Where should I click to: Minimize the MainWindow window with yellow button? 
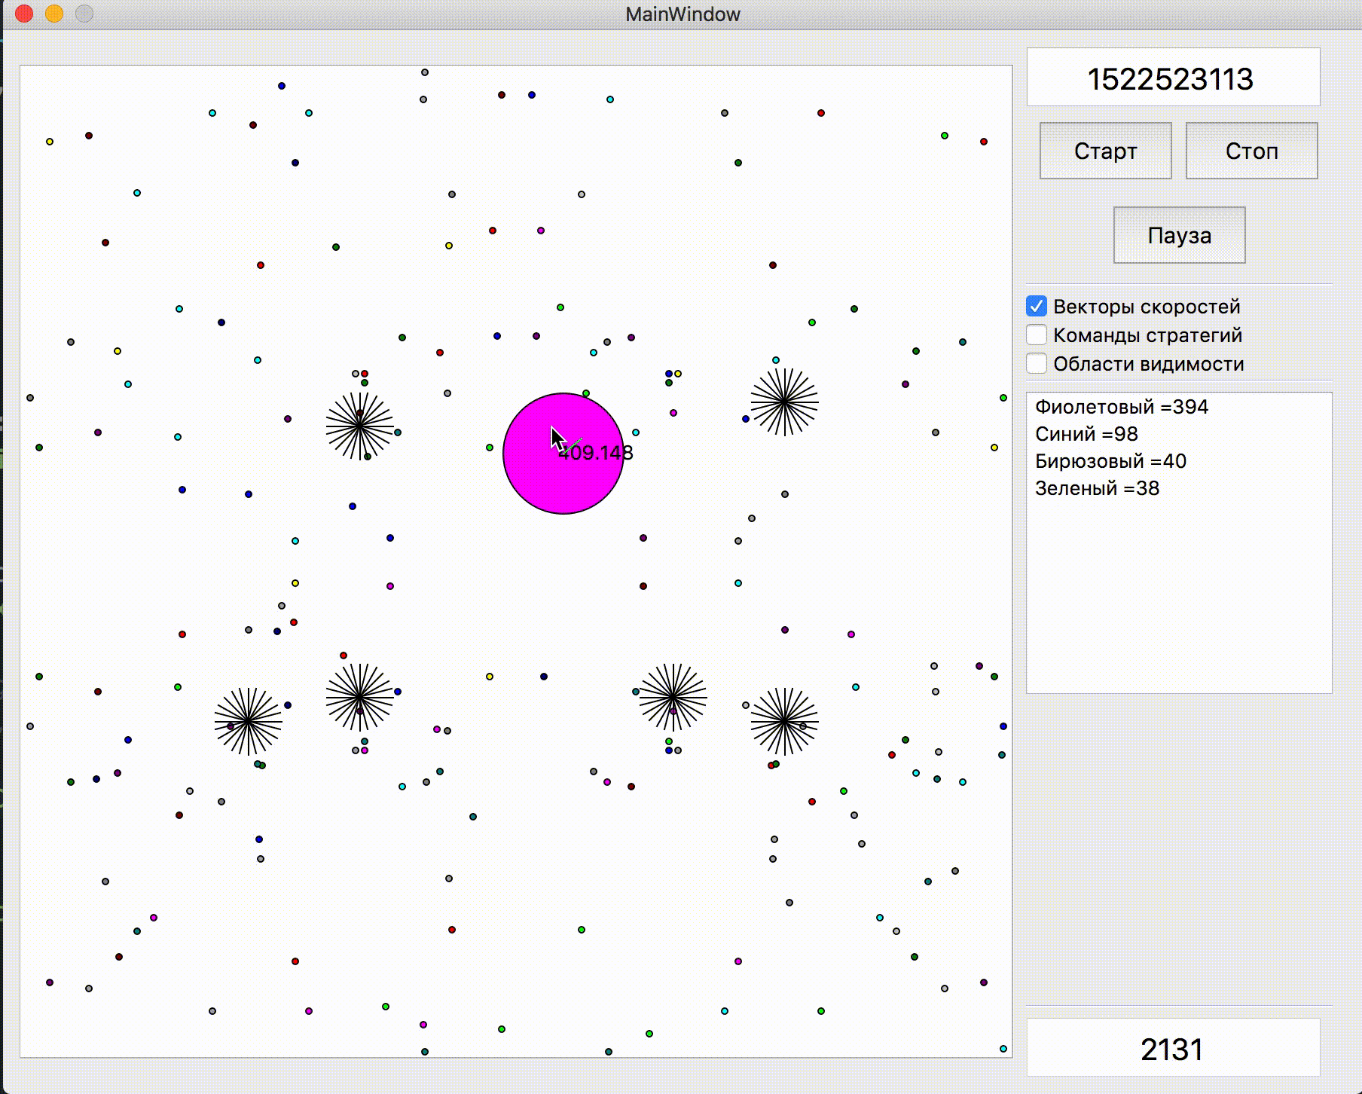(54, 14)
